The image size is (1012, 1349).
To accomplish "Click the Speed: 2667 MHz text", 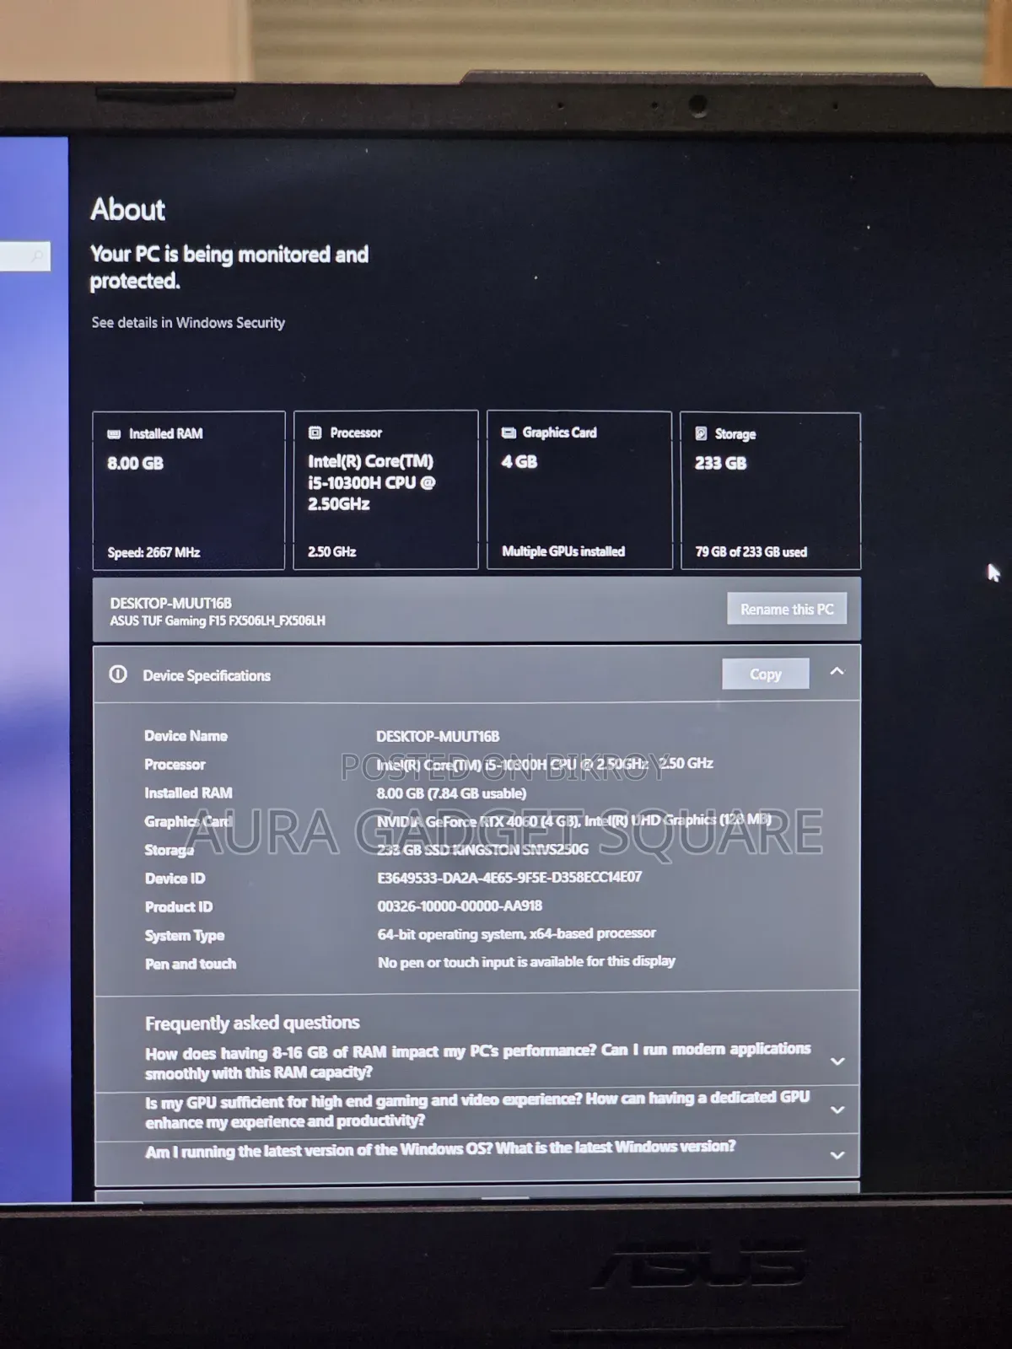I will pos(153,553).
